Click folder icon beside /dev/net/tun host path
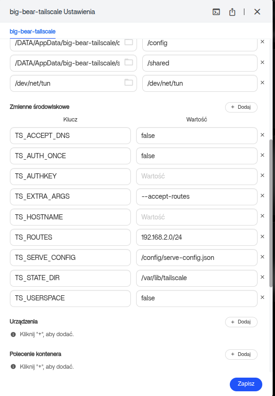The width and height of the screenshot is (275, 396). coord(129,82)
